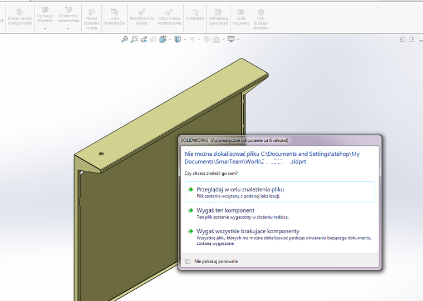Open Lista materiałów tool
The image size is (423, 301).
[x=115, y=17]
